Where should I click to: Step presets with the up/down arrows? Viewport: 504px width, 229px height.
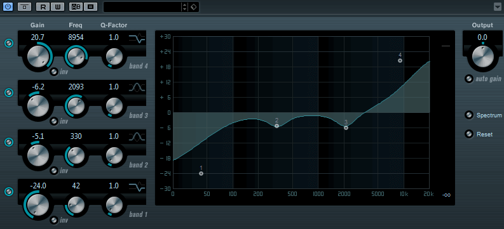tap(184, 7)
